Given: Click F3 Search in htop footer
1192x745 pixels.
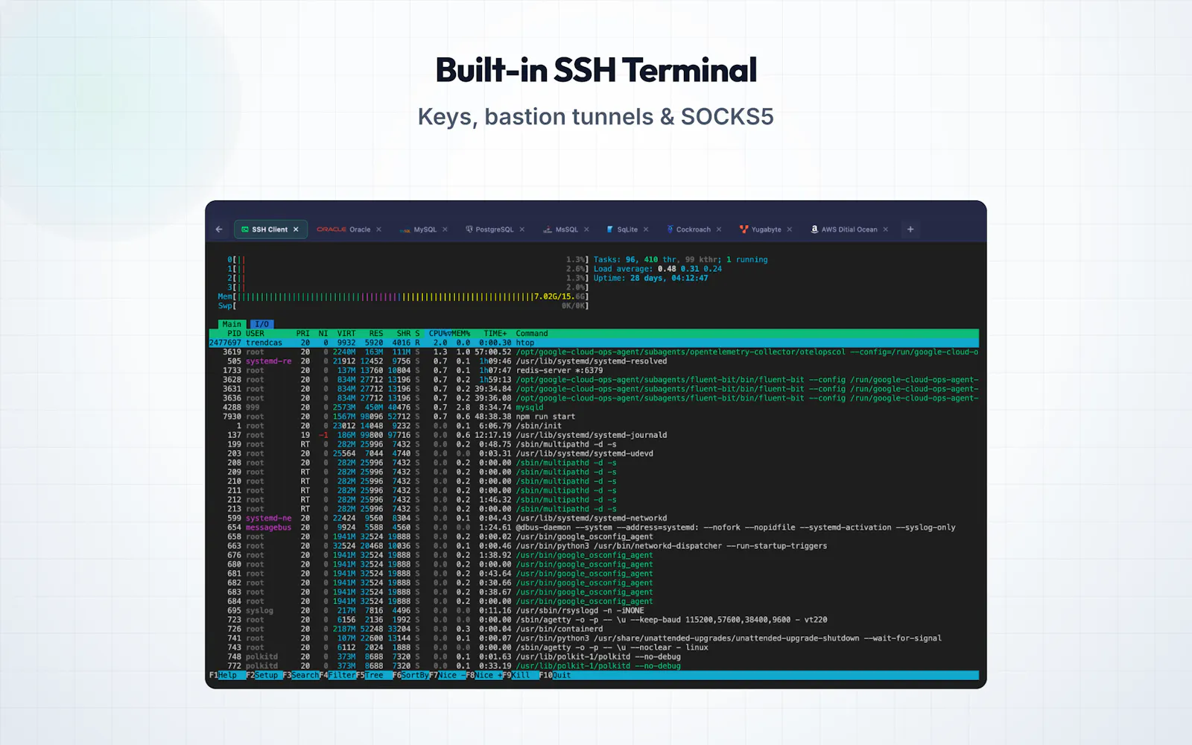Looking at the screenshot, I should (300, 675).
